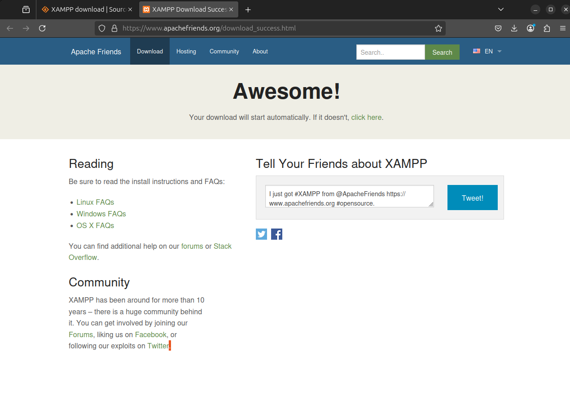
Task: Open the Extensions puzzle icon
Action: coord(547,28)
